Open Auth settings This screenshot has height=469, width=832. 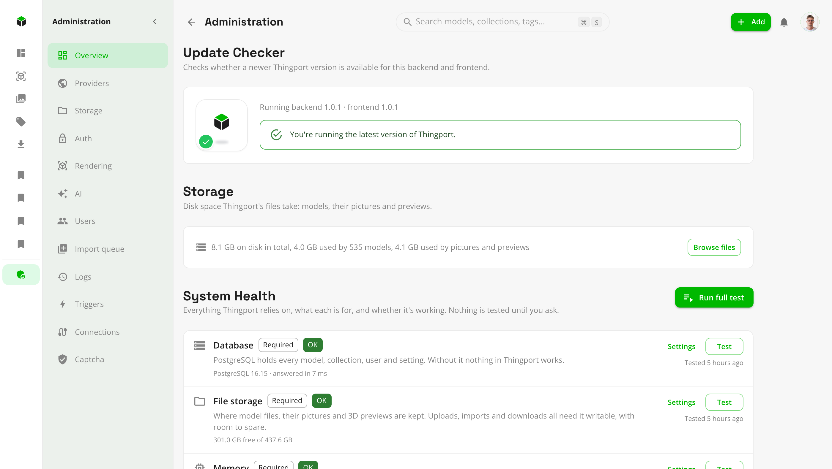coord(108,138)
